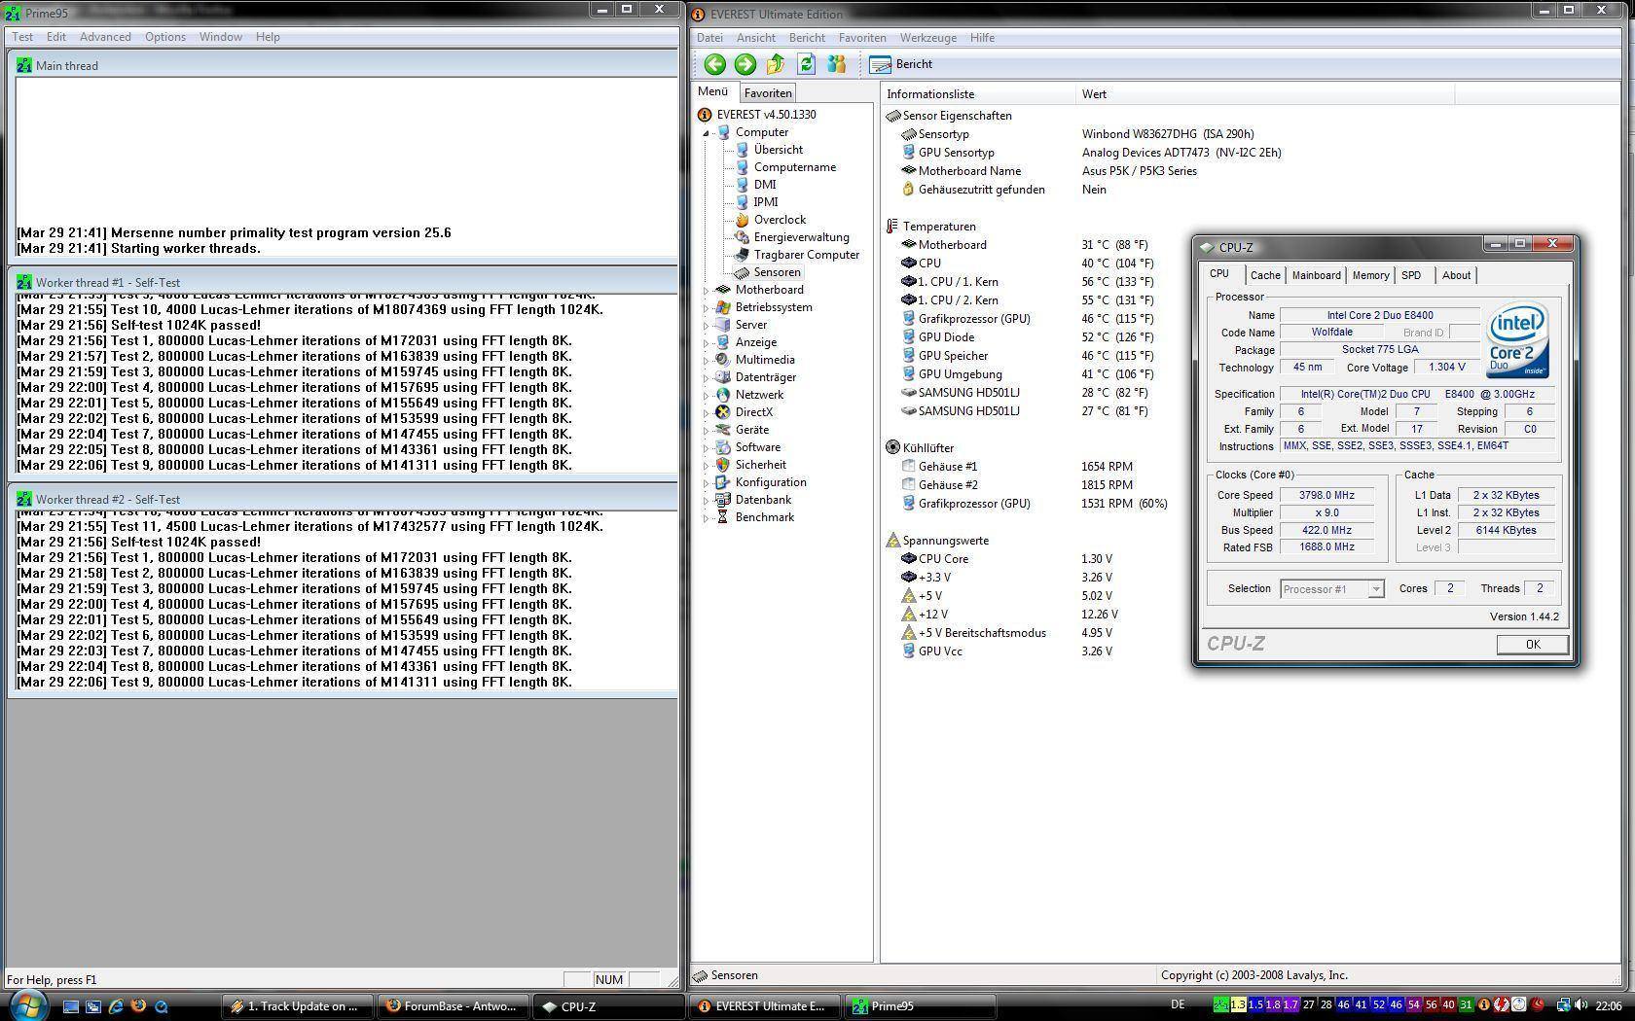Switch to the Cache tab in CPU-Z

[1265, 275]
